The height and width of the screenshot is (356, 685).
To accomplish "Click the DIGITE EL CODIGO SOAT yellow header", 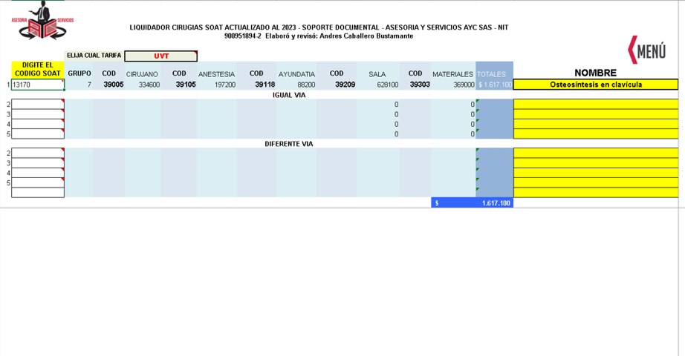I will [38, 70].
